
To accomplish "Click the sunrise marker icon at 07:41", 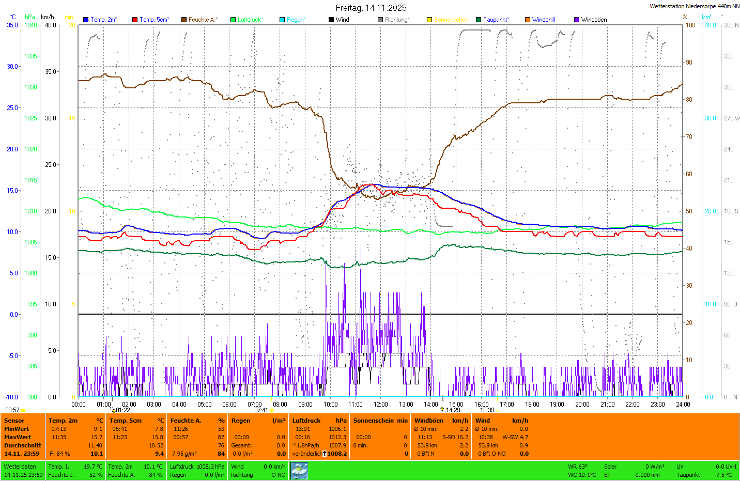I will pyautogui.click(x=272, y=410).
